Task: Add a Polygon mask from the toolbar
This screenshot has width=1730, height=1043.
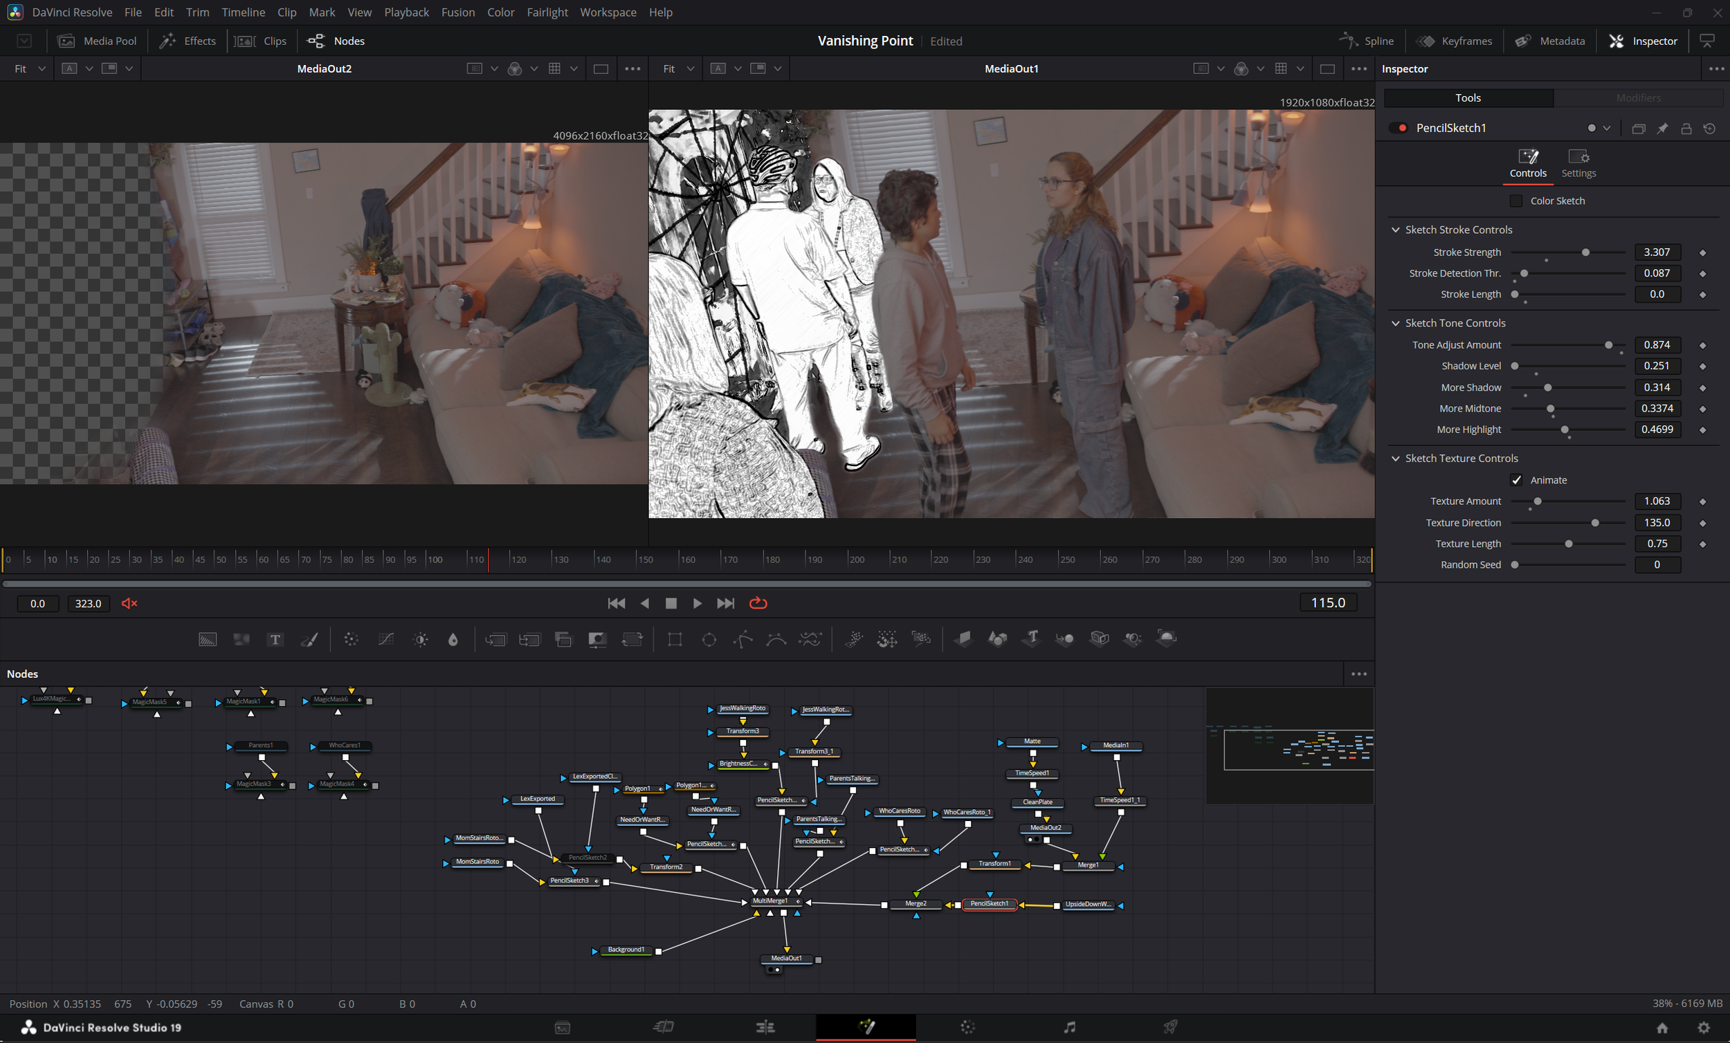Action: [x=741, y=639]
